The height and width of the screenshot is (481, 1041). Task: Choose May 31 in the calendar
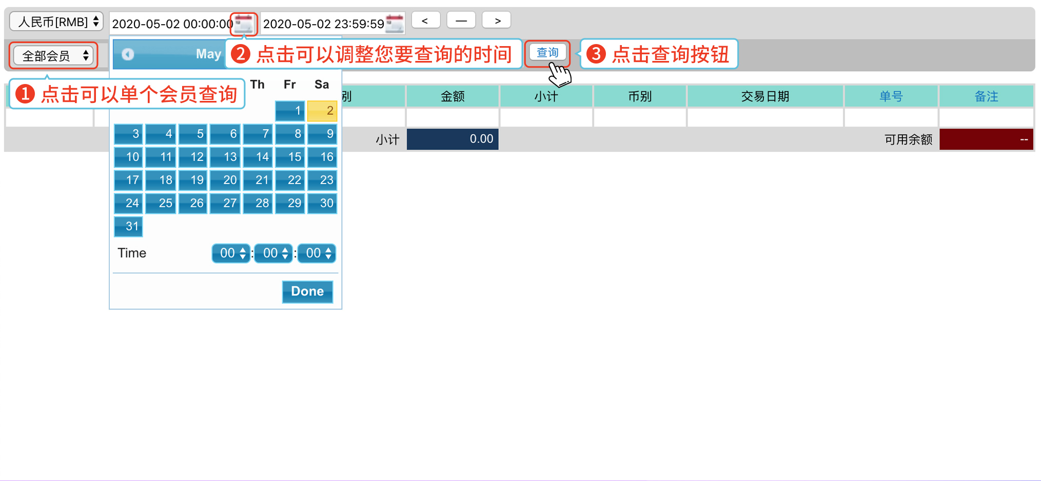click(128, 226)
